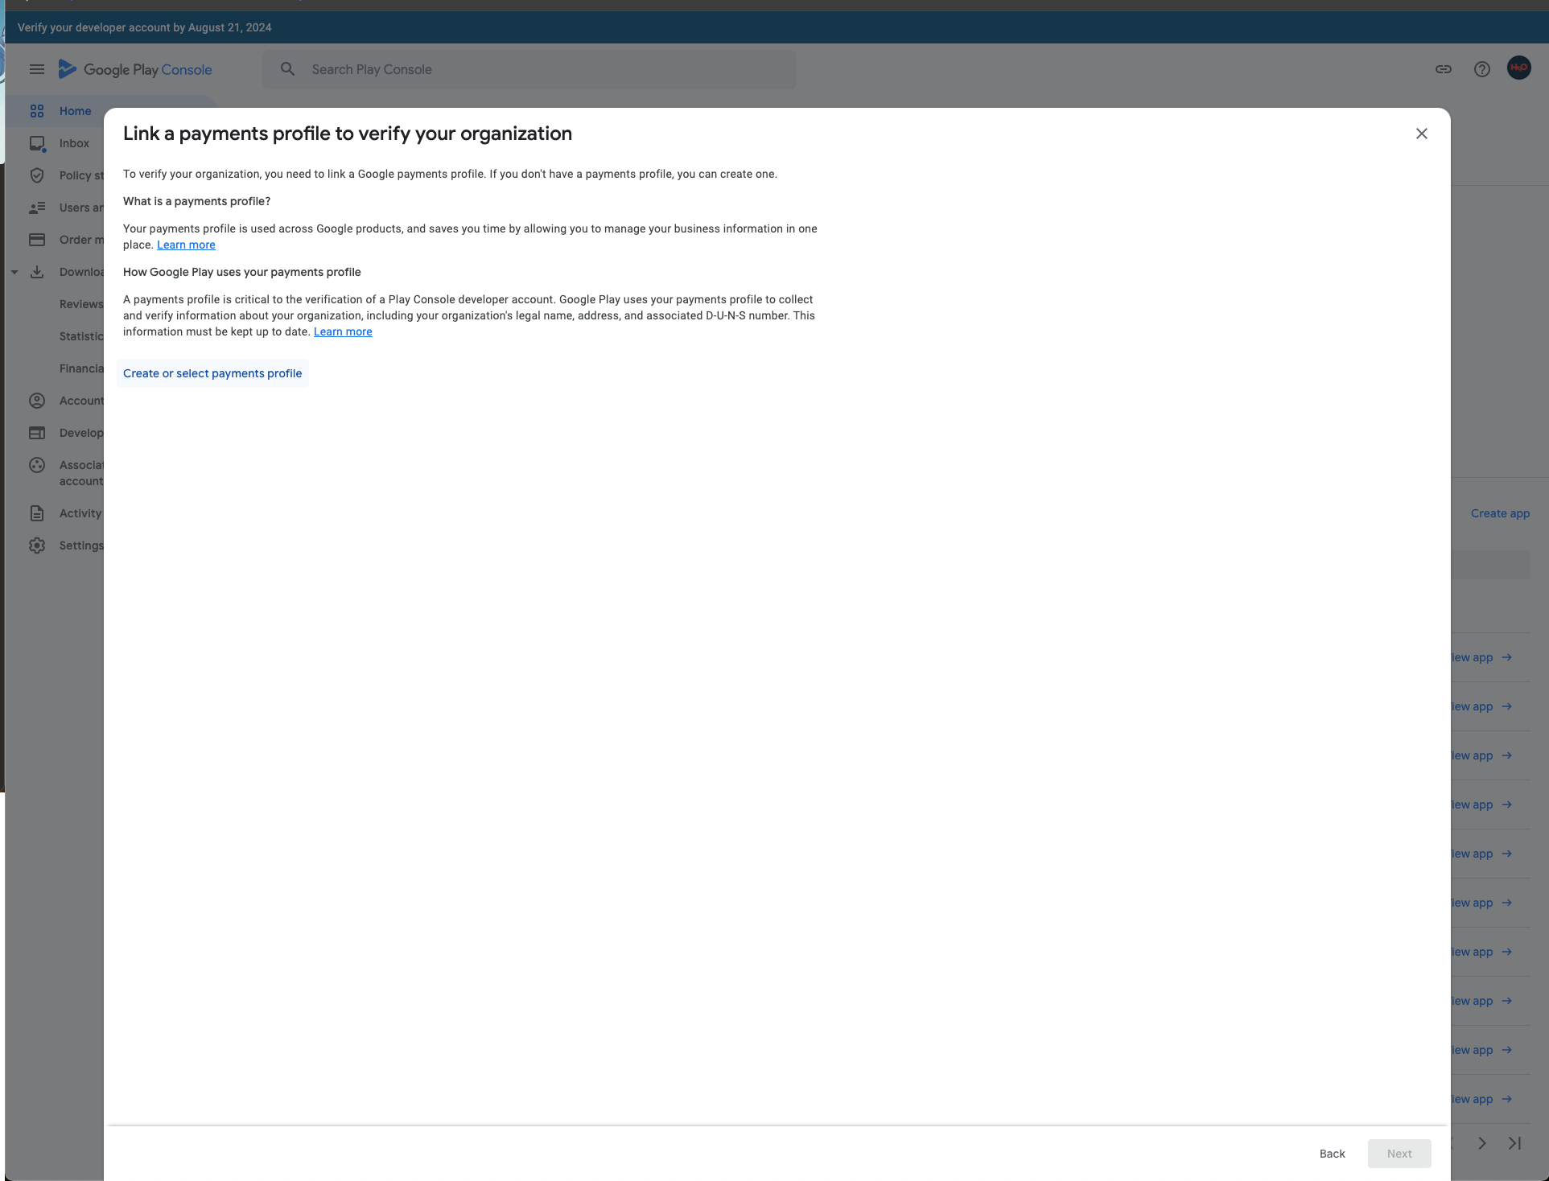
Task: Click the Activity log document icon
Action: coord(37,513)
